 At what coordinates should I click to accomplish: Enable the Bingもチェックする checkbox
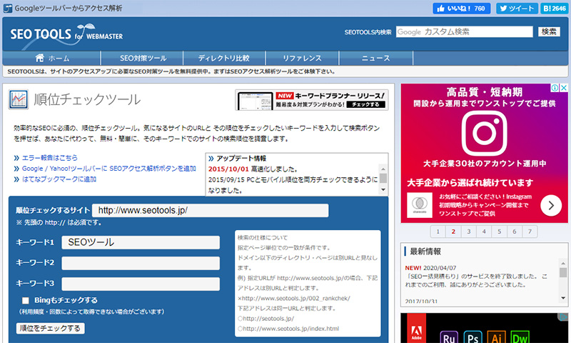click(x=26, y=301)
